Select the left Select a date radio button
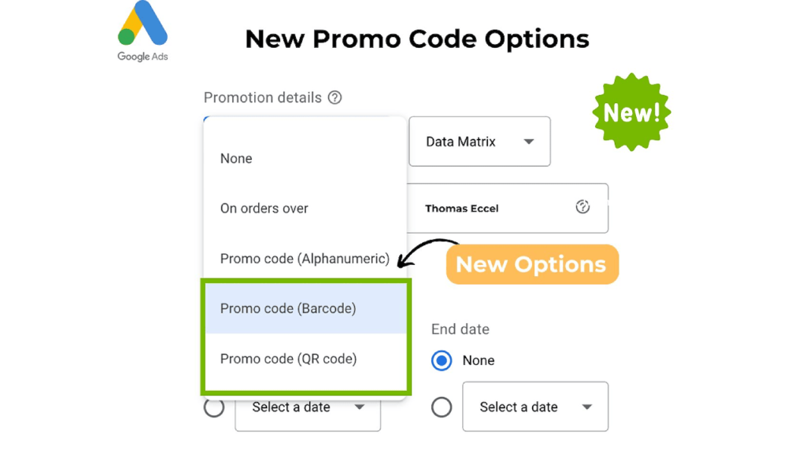The image size is (806, 453). pos(214,407)
